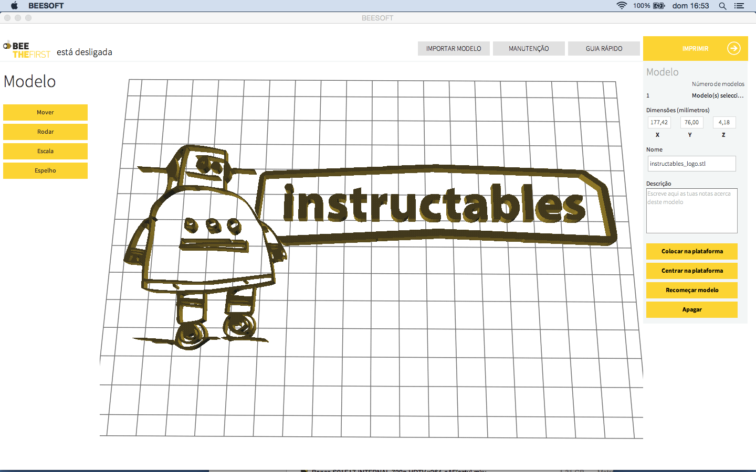The width and height of the screenshot is (756, 472).
Task: Open the Apple menu
Action: [x=13, y=5]
